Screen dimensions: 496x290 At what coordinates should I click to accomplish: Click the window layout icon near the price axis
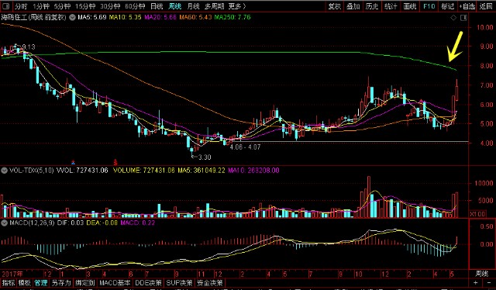click(463, 18)
